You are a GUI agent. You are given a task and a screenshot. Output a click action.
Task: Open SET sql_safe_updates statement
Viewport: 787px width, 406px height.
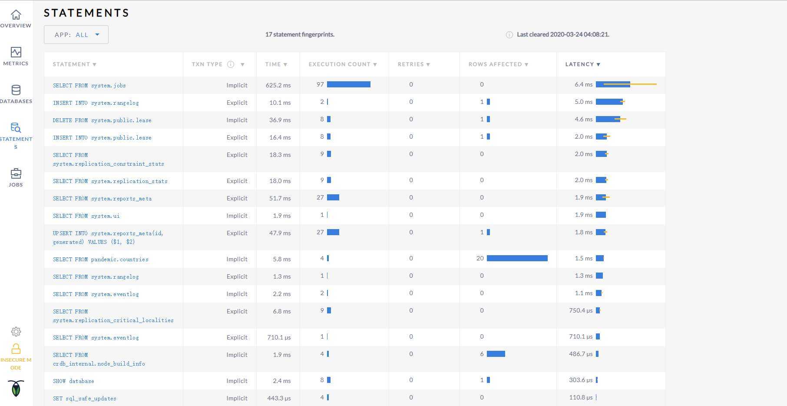tap(85, 399)
